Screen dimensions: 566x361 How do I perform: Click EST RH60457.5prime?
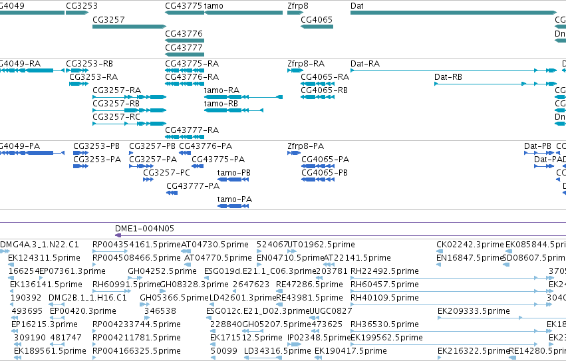385,285
